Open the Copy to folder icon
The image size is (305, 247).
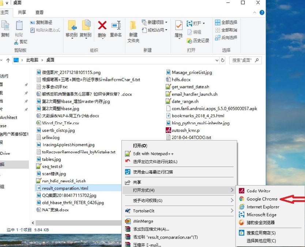(x=86, y=25)
